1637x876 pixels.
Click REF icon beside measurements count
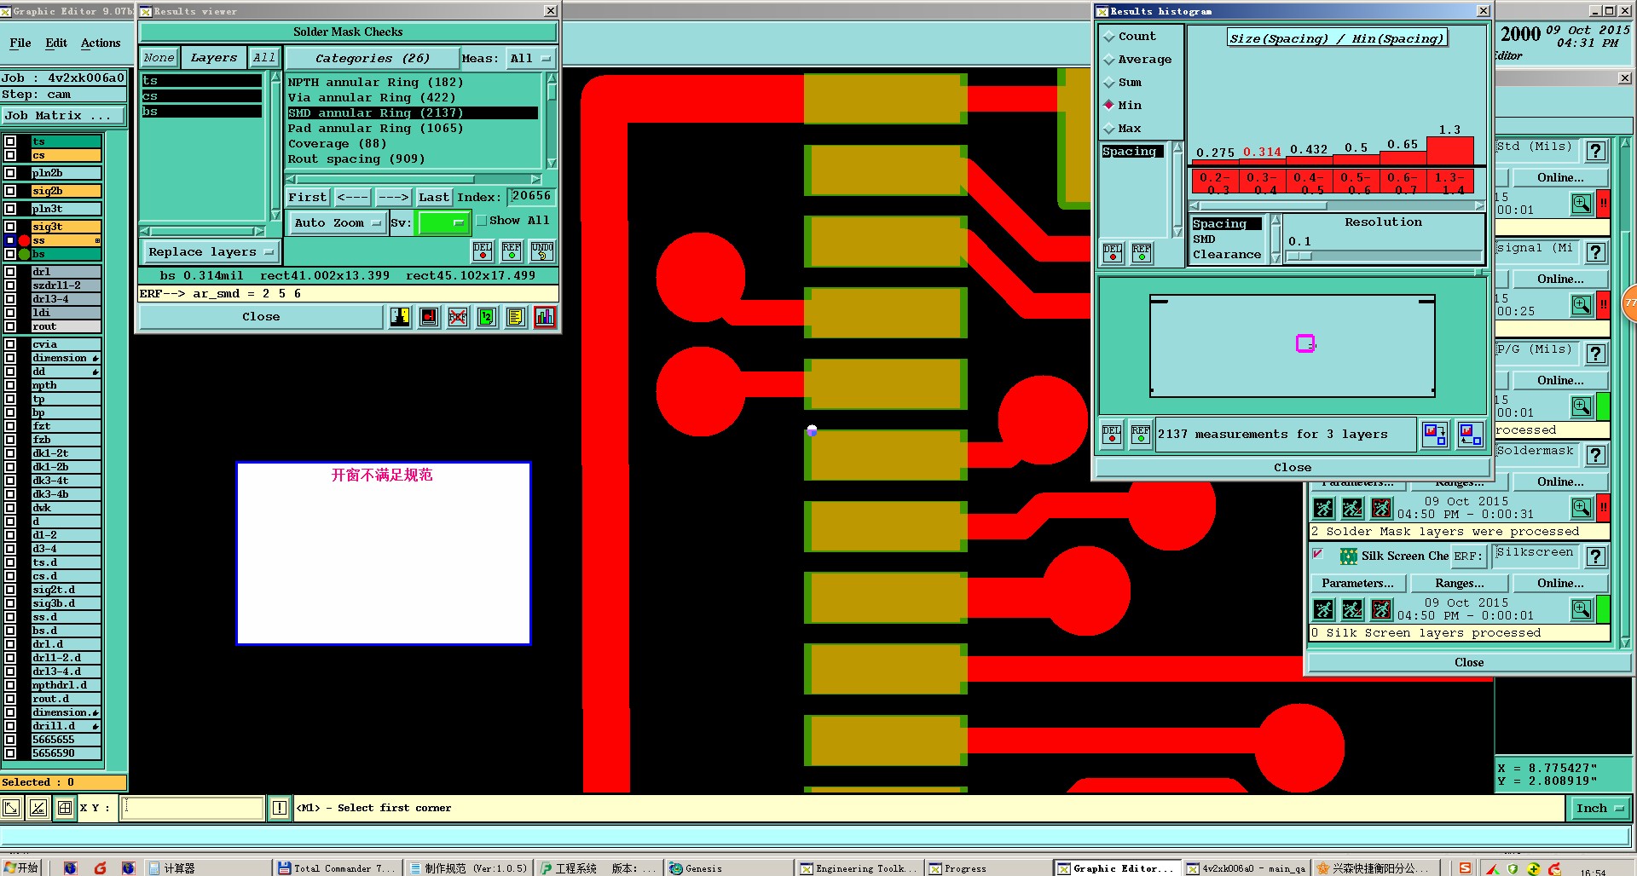pos(1141,435)
